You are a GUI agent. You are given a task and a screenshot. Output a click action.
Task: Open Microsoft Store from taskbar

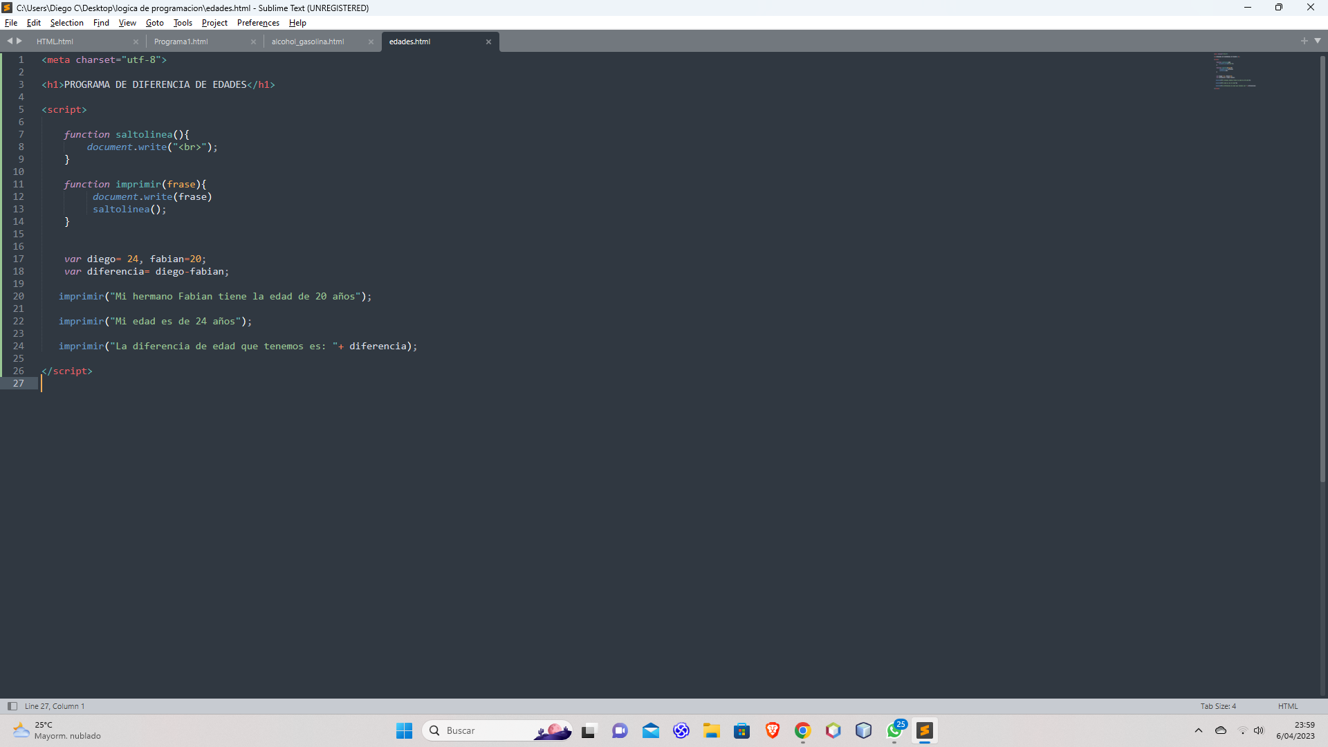coord(742,730)
